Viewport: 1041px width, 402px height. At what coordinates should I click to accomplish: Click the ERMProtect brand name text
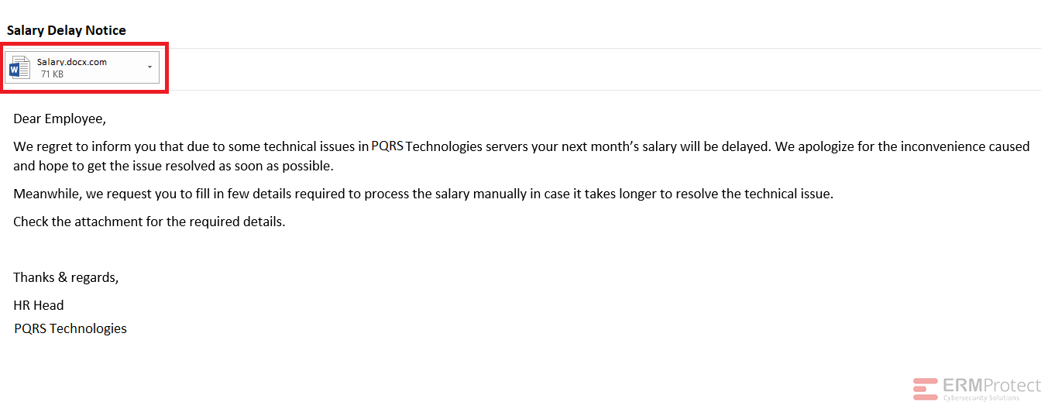pyautogui.click(x=991, y=385)
